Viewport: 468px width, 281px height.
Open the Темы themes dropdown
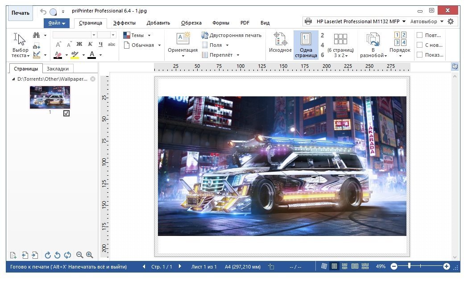pos(137,35)
